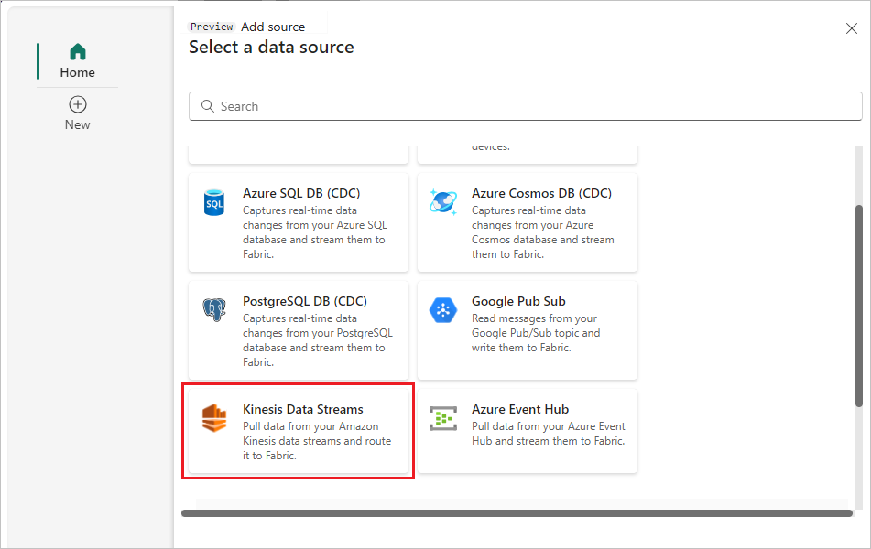871x549 pixels.
Task: Click the Preview badge label
Action: pyautogui.click(x=212, y=26)
